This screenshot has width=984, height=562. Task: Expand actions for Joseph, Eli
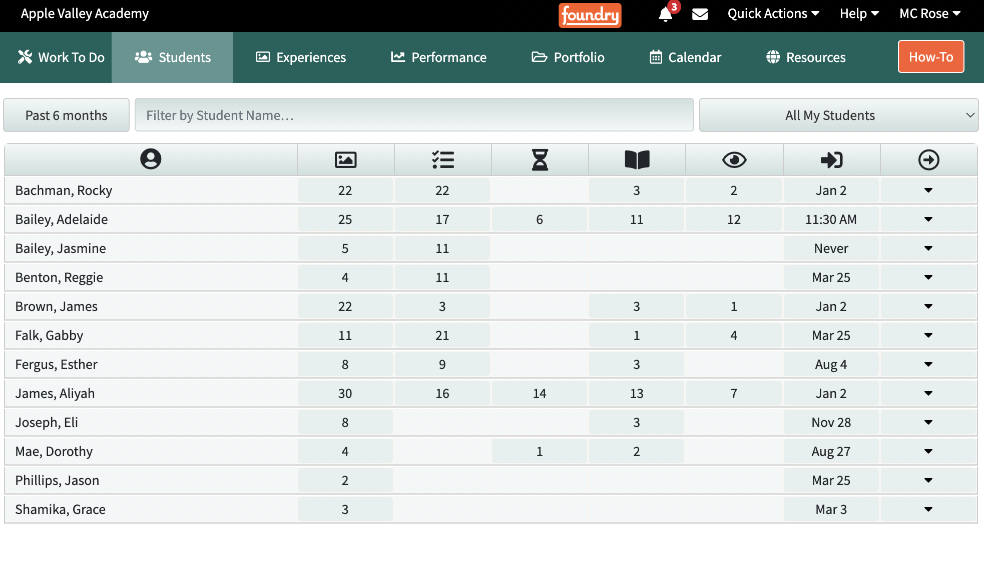point(928,422)
